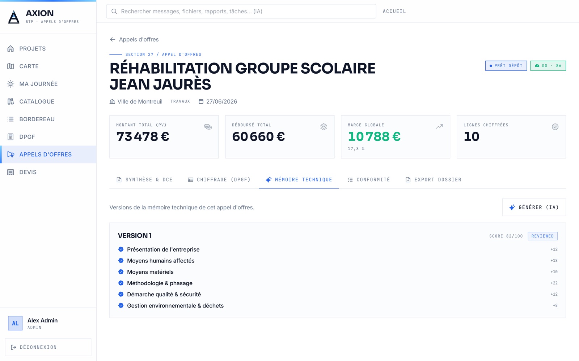Select the Mémoire Technique tab
This screenshot has height=361, width=579.
[299, 180]
